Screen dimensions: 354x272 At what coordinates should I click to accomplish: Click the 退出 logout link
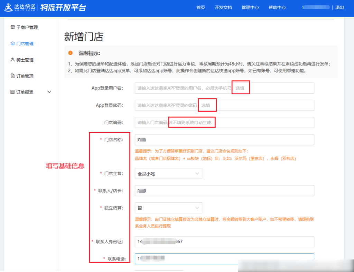point(339,8)
